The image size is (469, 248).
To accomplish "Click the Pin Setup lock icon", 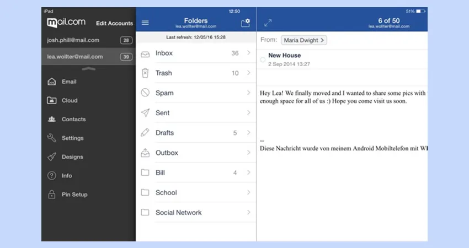I will click(52, 195).
